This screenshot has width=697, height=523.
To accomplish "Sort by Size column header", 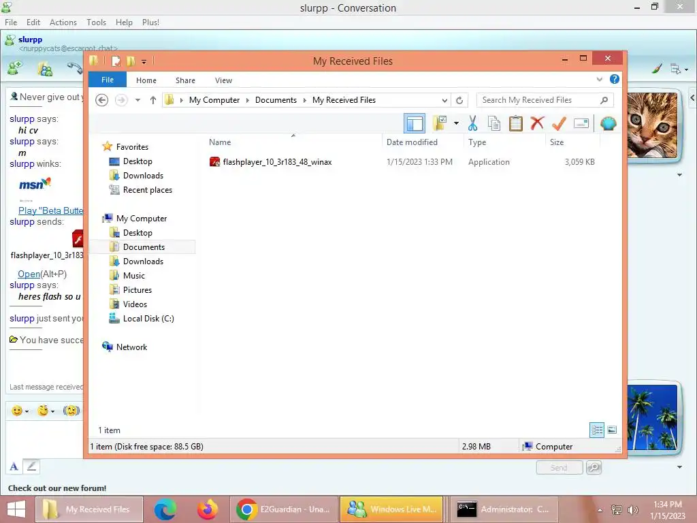I will 557,142.
